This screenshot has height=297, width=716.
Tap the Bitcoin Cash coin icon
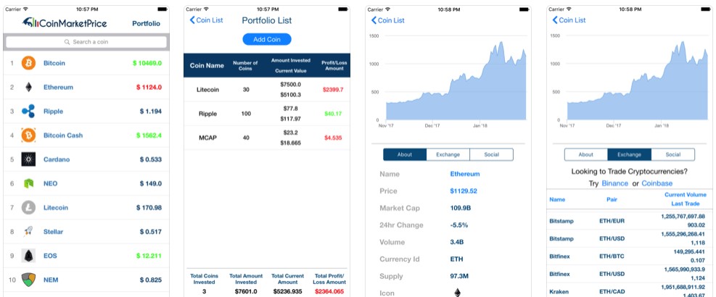coord(28,135)
